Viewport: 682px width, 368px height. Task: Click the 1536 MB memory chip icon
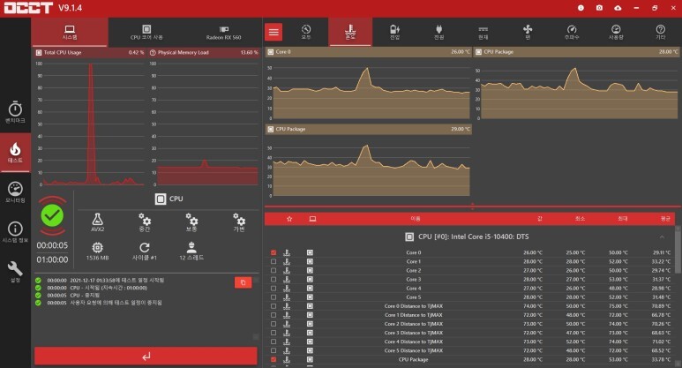click(x=97, y=251)
